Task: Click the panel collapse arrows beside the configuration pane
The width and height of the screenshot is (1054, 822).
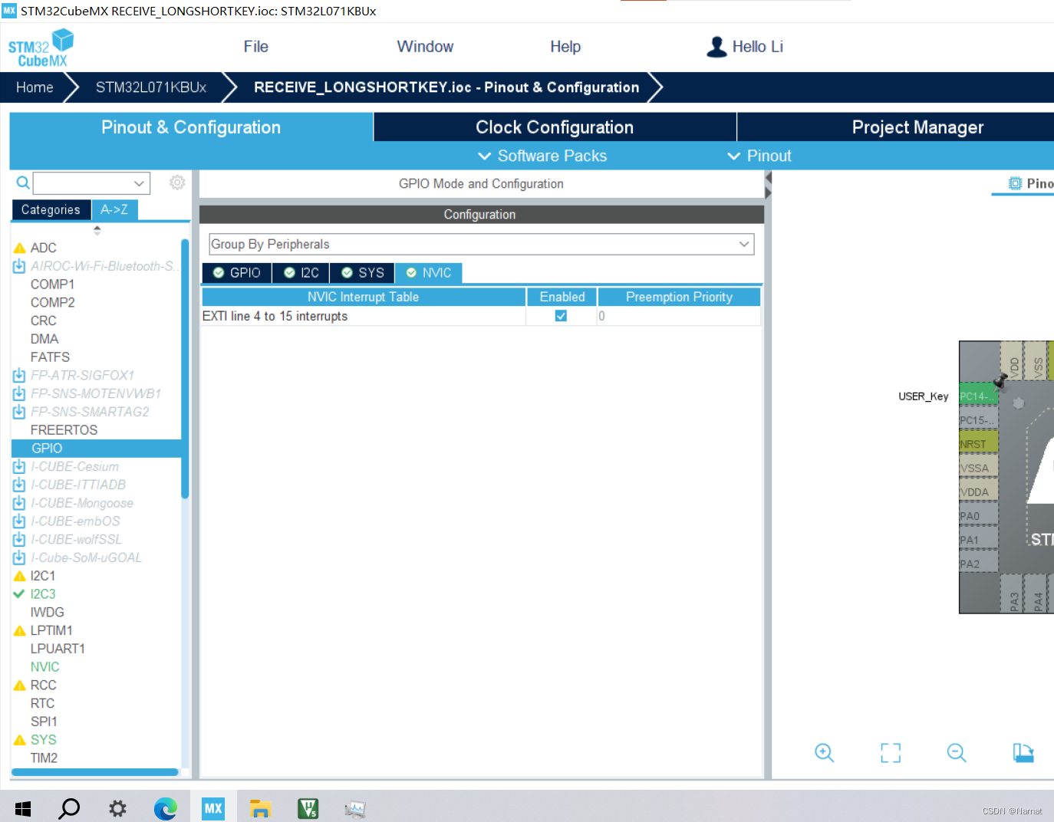Action: (x=768, y=185)
